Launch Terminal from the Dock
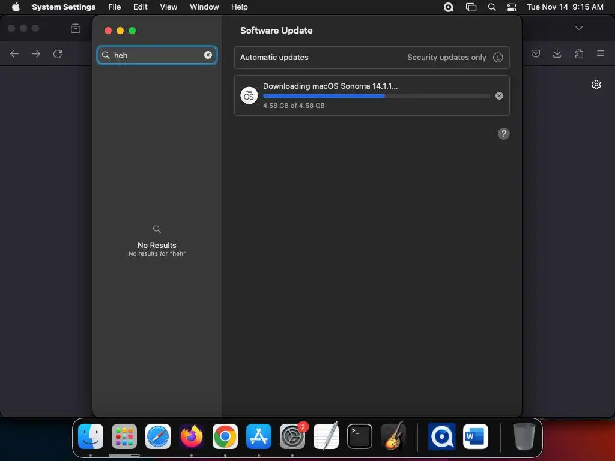This screenshot has height=461, width=615. pos(360,436)
